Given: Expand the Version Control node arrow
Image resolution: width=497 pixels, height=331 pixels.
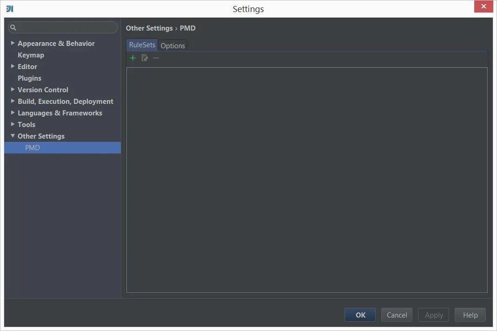Looking at the screenshot, I should tap(13, 89).
